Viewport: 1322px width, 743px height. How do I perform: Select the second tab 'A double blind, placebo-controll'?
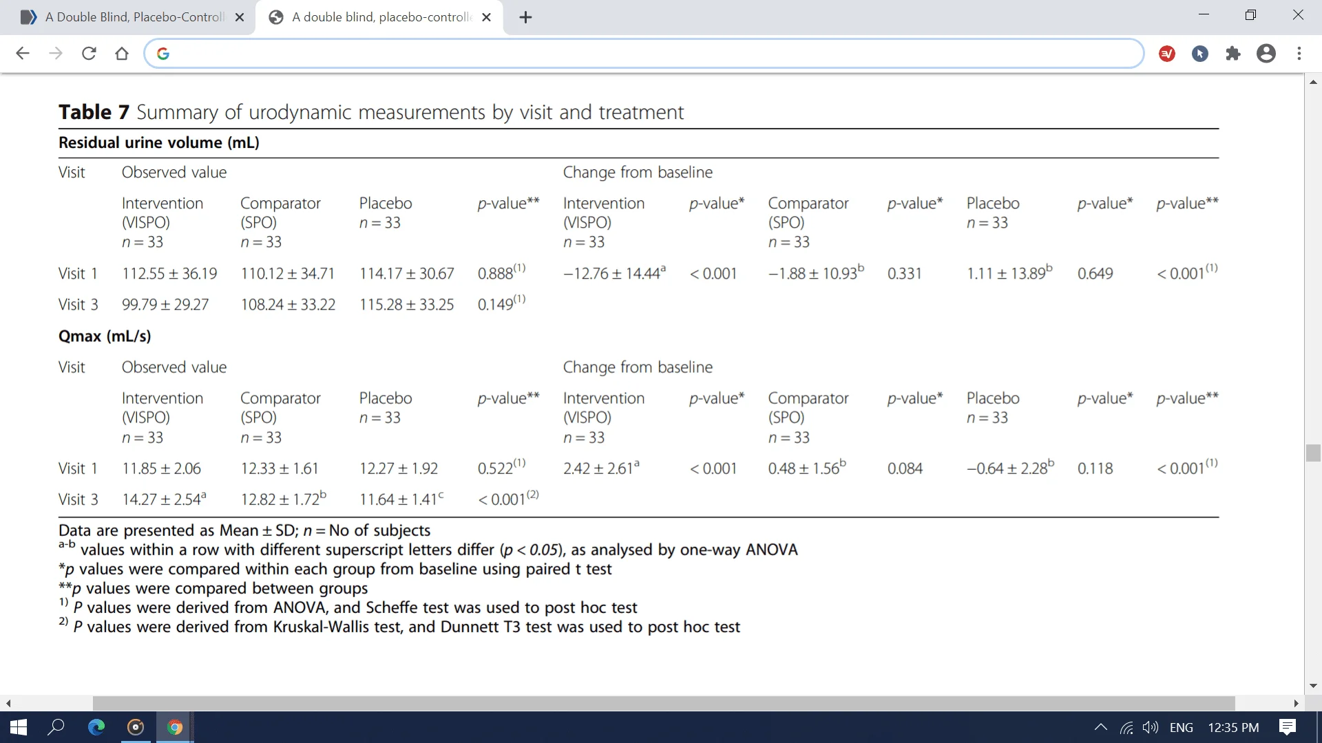click(379, 17)
